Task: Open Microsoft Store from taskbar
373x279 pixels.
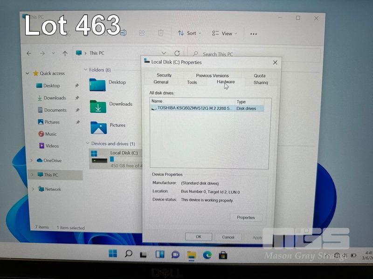Action: click(223, 254)
